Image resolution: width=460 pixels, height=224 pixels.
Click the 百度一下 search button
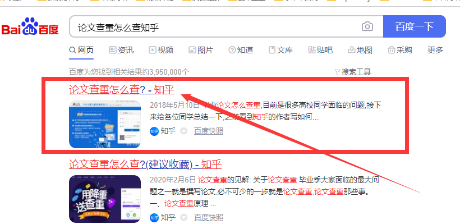[x=414, y=27]
